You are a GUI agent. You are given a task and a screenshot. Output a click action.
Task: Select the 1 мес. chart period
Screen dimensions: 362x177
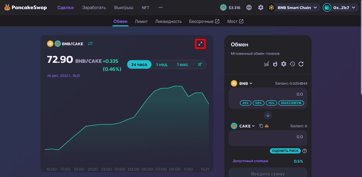(x=183, y=65)
